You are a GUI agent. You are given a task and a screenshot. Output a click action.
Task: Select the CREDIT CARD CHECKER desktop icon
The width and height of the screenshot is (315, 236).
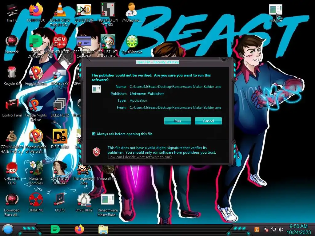(x=84, y=47)
